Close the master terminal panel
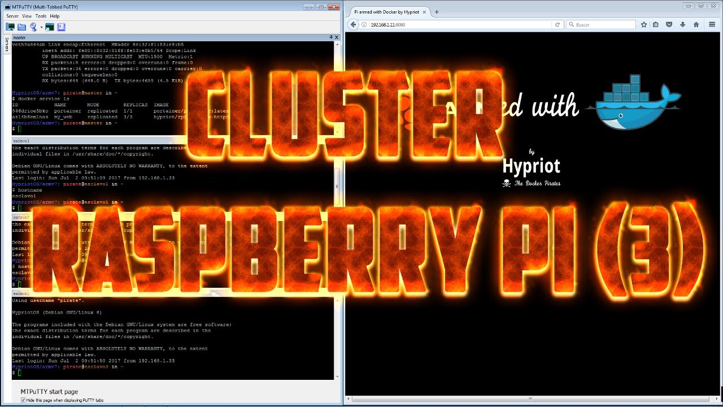Viewport: 723px width, 407px height. click(337, 37)
